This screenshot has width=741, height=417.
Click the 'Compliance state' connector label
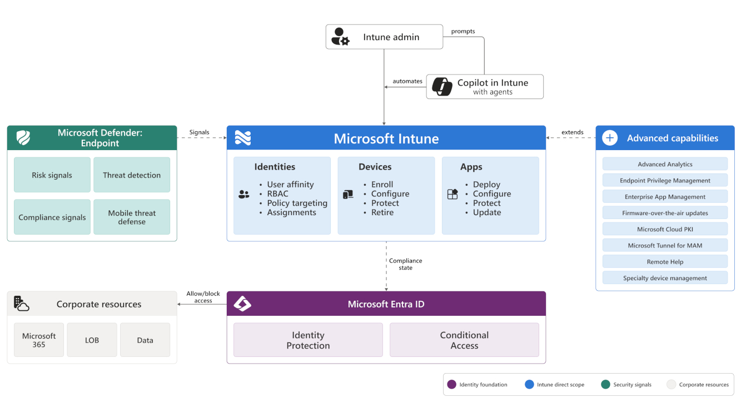[x=406, y=264]
